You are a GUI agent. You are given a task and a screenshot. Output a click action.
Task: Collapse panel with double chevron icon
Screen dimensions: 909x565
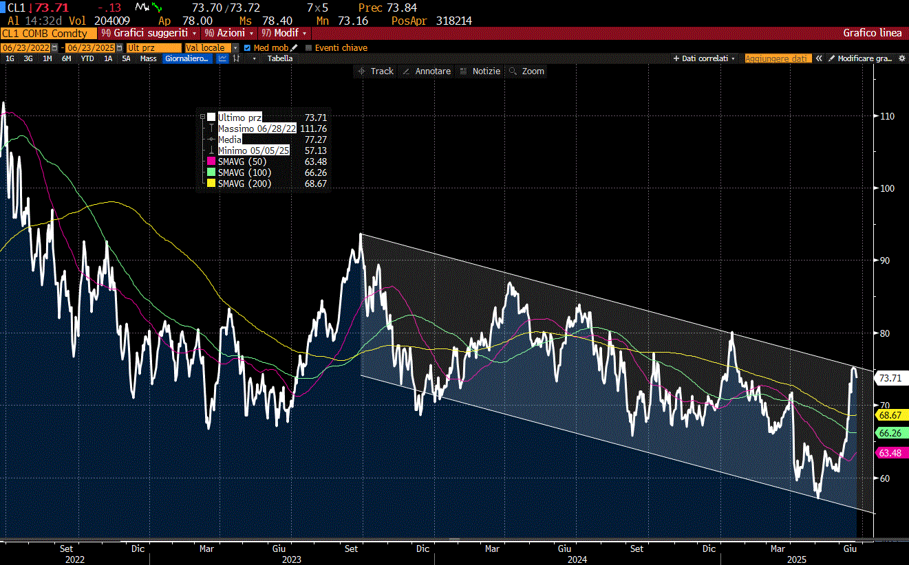coord(819,58)
